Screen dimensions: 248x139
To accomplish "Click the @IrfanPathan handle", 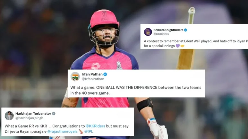I will [93, 79].
